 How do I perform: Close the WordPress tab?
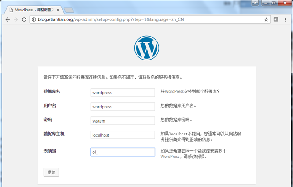pos(58,10)
